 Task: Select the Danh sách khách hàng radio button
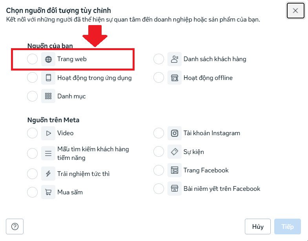[x=159, y=59]
